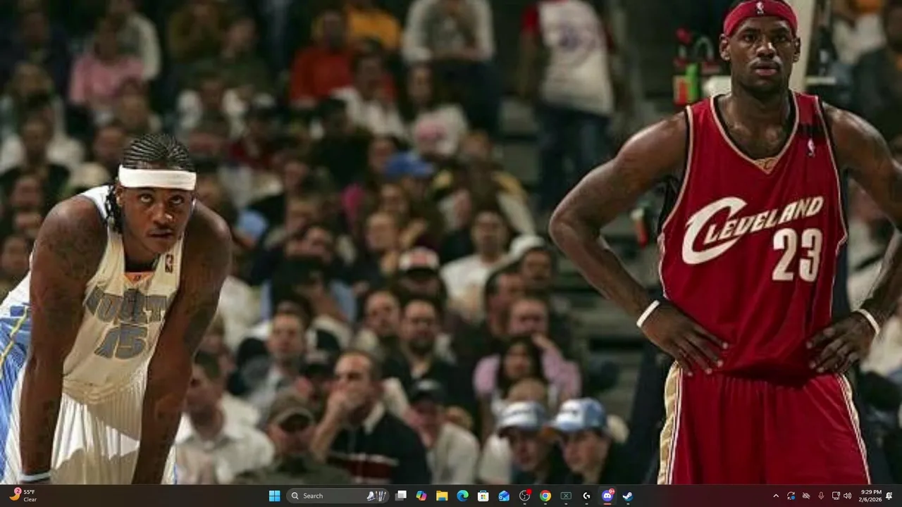This screenshot has width=902, height=507.
Task: Open File Explorer from taskbar
Action: [x=442, y=496]
